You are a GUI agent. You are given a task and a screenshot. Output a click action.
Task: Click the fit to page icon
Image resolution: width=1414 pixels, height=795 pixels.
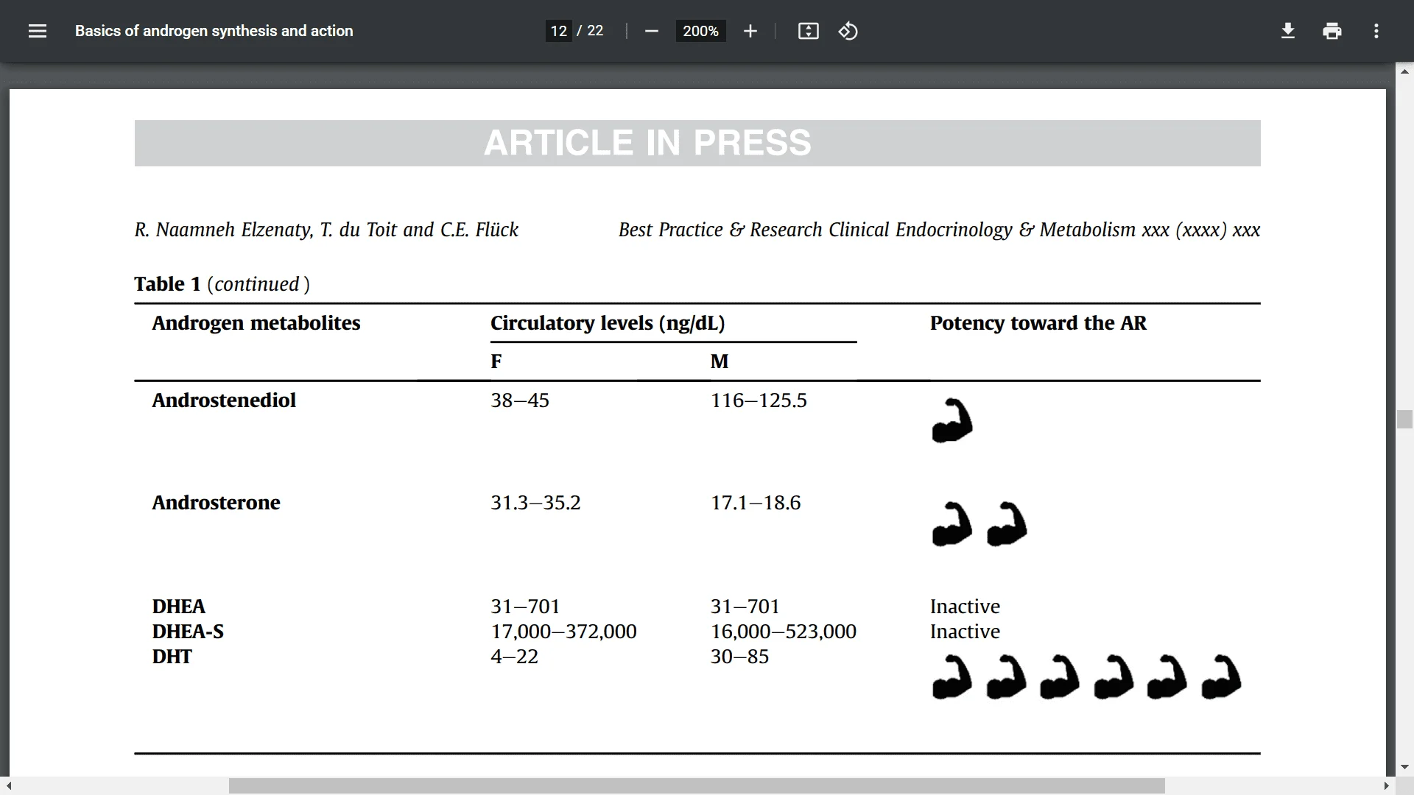tap(808, 31)
